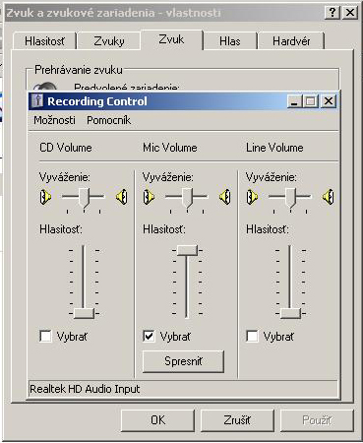Click Recording Control title bar icon
Image resolution: width=363 pixels, height=443 pixels.
tap(37, 100)
